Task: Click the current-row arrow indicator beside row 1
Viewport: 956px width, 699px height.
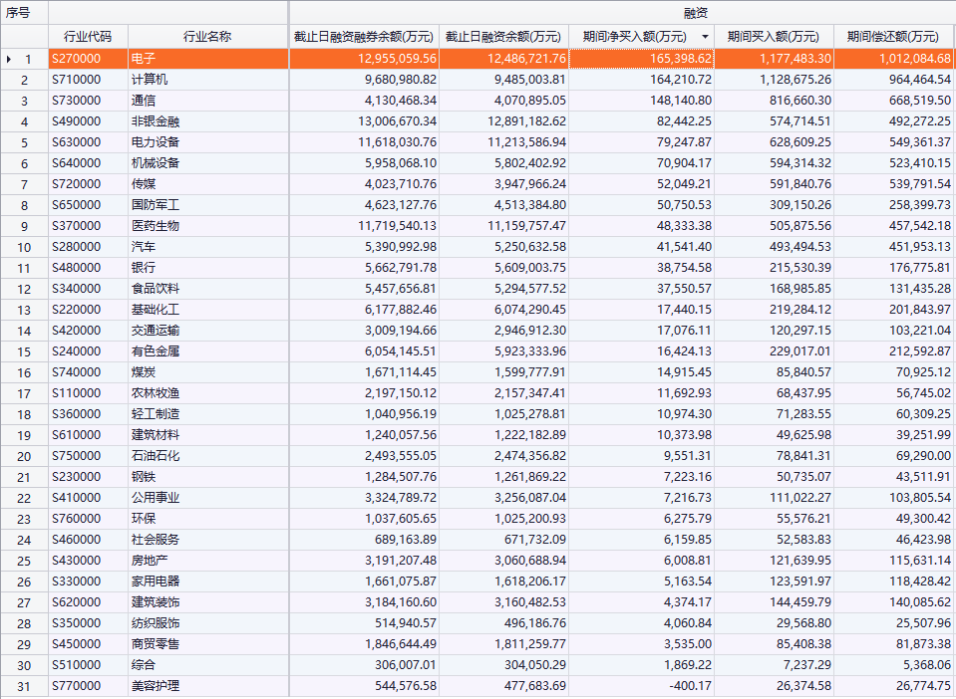Action: (9, 59)
